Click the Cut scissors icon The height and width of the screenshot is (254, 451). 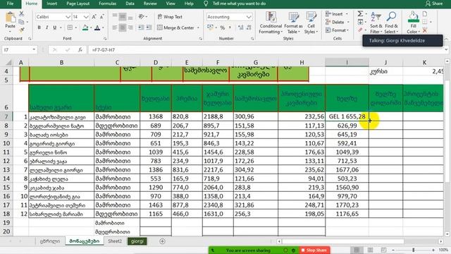pos(22,13)
